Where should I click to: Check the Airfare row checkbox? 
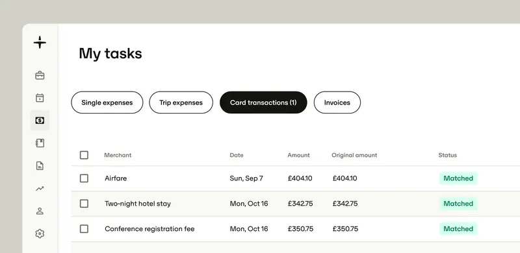84,178
